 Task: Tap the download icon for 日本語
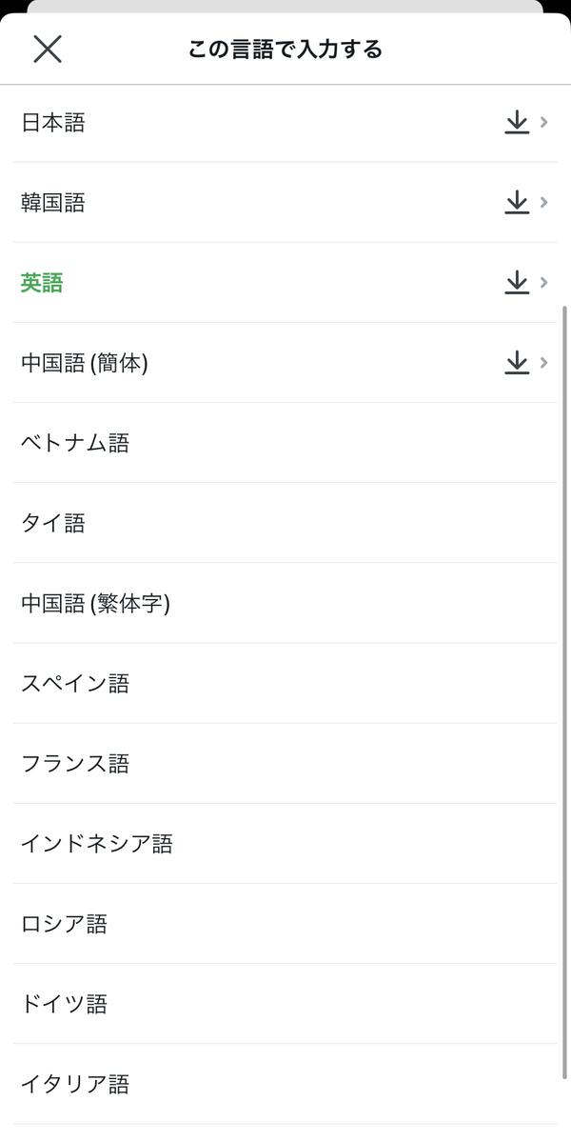517,122
